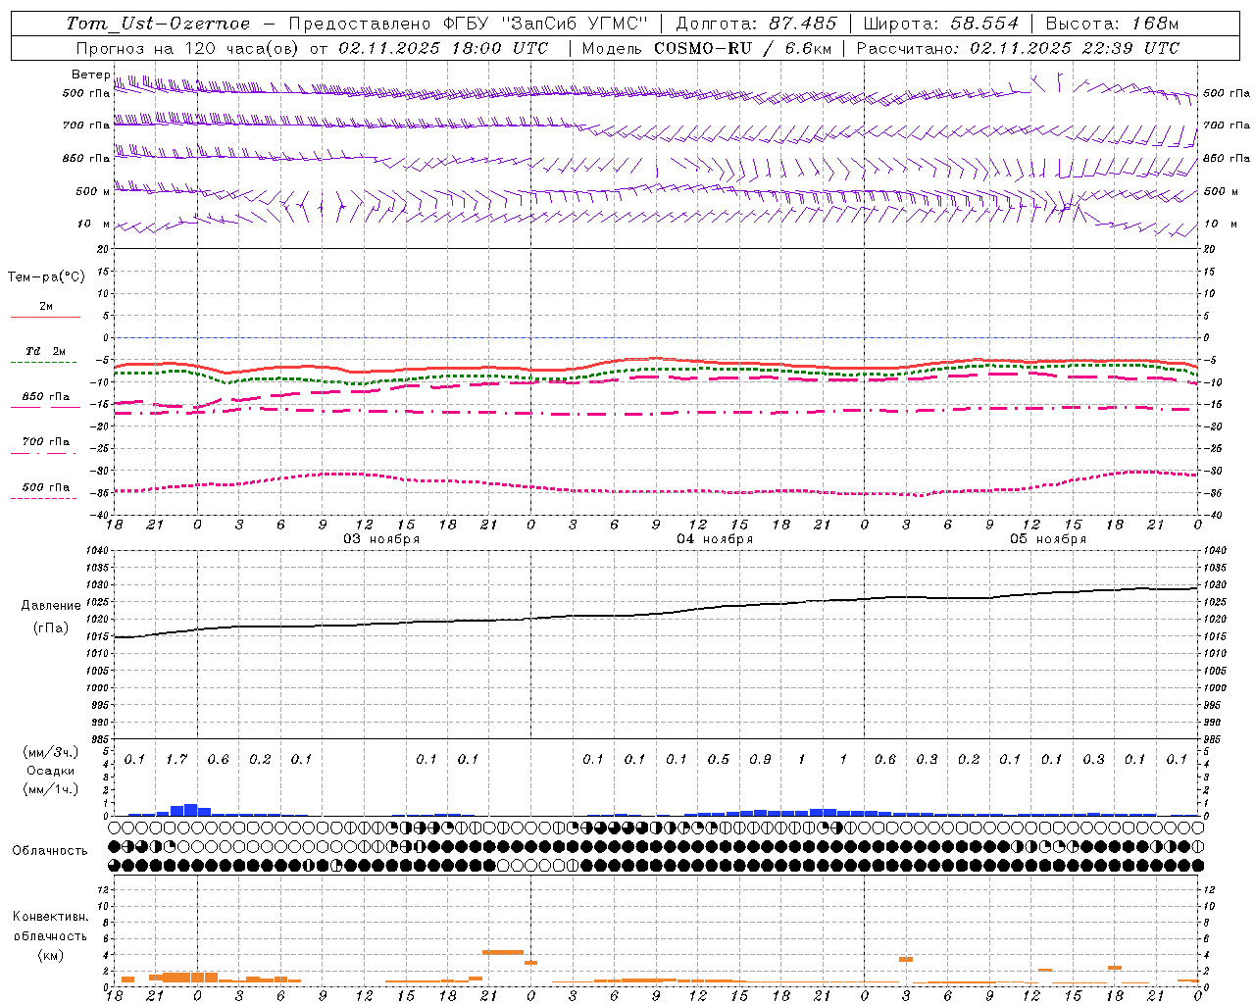This screenshot has width=1255, height=1004.
Task: Click 'Рассчитано: 02.11.2025 22:39 UTC' timestamp
Action: pyautogui.click(x=1018, y=48)
